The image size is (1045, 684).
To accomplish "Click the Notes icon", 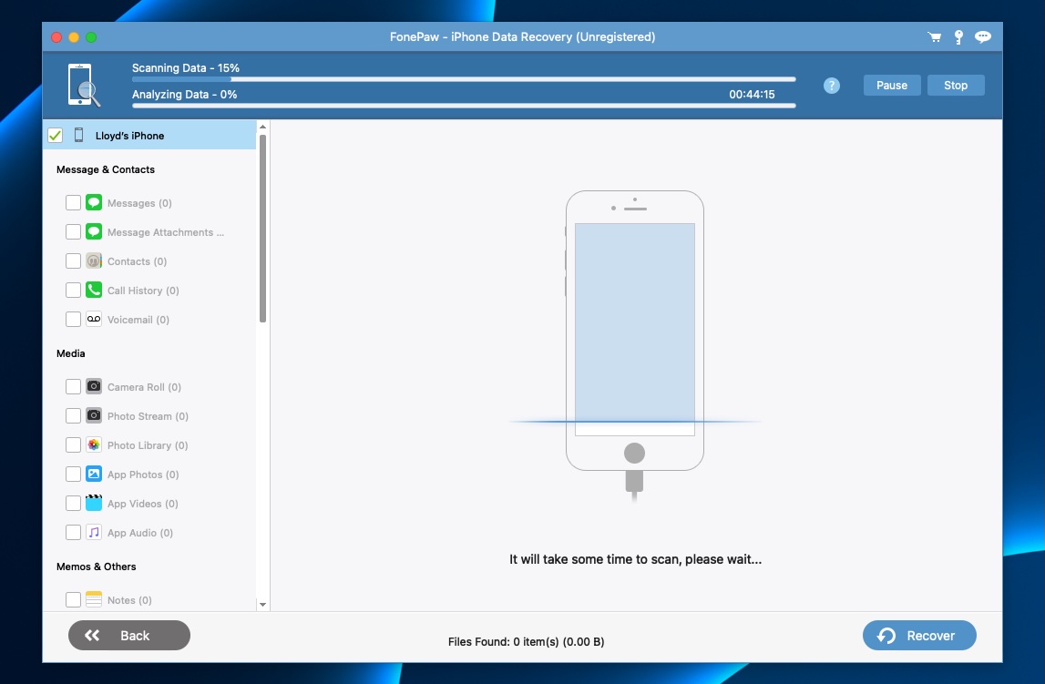I will (94, 599).
